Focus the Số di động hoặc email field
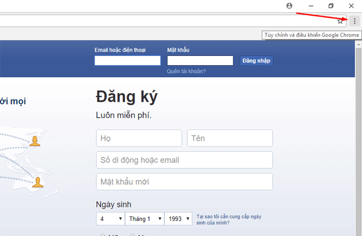This screenshot has height=236, width=362. [x=184, y=160]
